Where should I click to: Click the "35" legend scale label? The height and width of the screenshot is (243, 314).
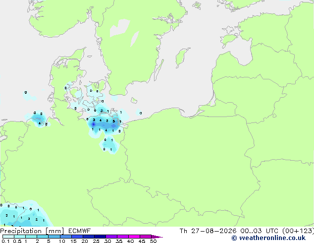(x=119, y=241)
